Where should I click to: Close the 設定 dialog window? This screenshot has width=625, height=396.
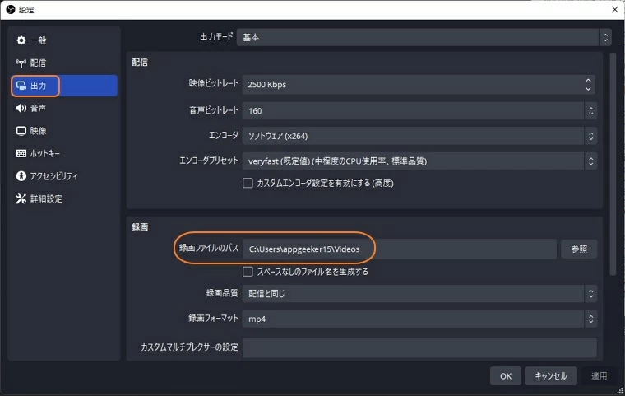(614, 10)
